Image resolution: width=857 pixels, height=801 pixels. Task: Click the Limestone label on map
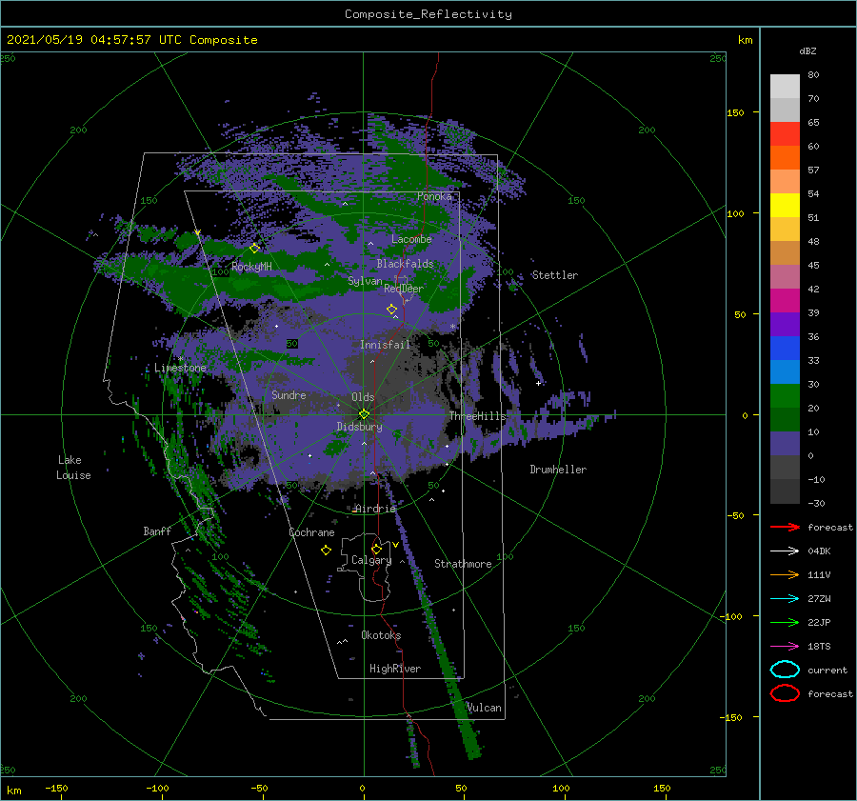[x=180, y=368]
